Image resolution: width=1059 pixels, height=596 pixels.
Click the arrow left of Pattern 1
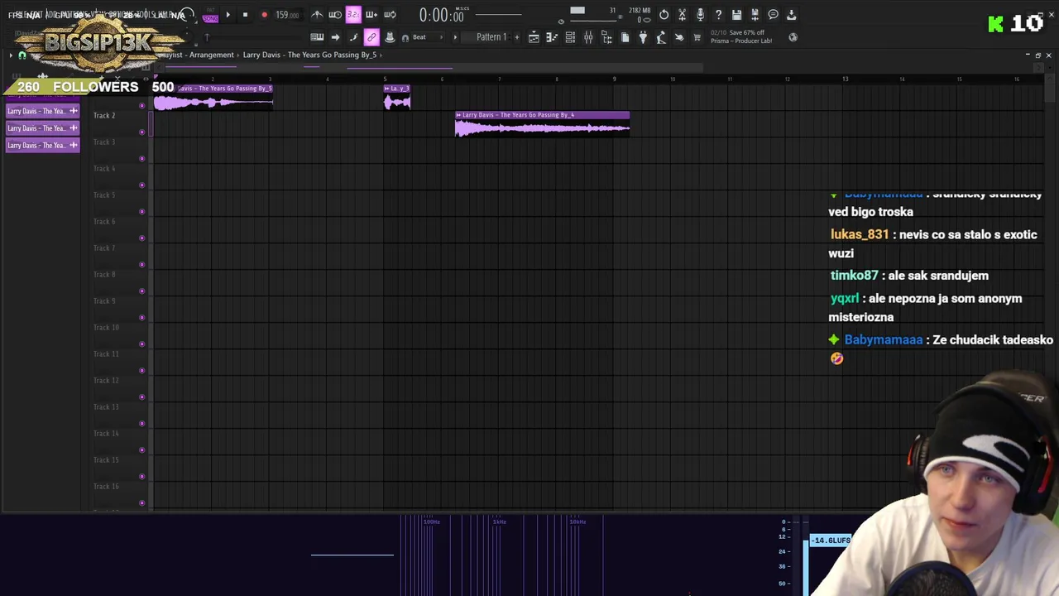[x=454, y=37]
